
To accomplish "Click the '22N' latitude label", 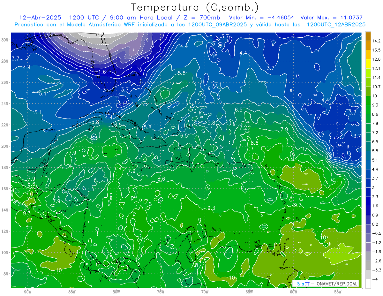I will 5,125.
